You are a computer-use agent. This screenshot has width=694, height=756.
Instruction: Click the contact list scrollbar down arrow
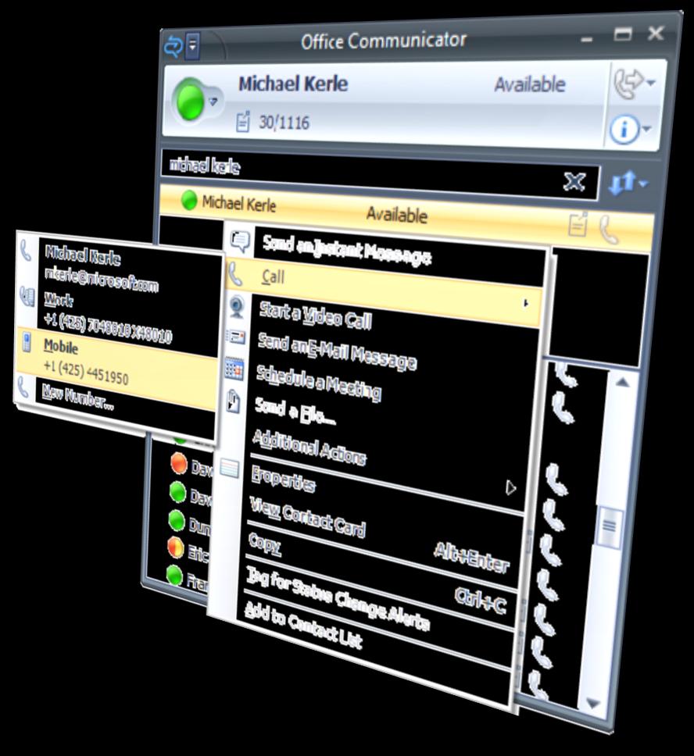click(x=593, y=704)
